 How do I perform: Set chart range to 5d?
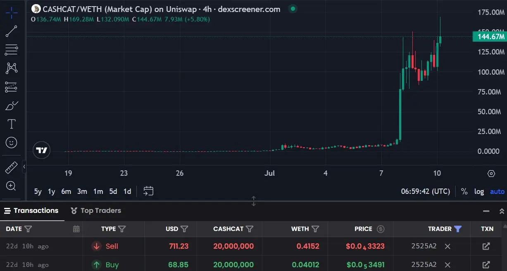113,191
